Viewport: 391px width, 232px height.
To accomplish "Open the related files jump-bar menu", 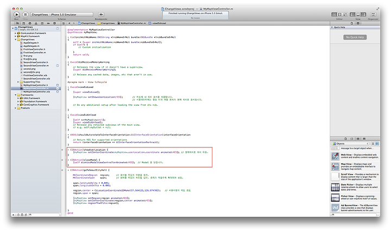I will tap(64, 23).
